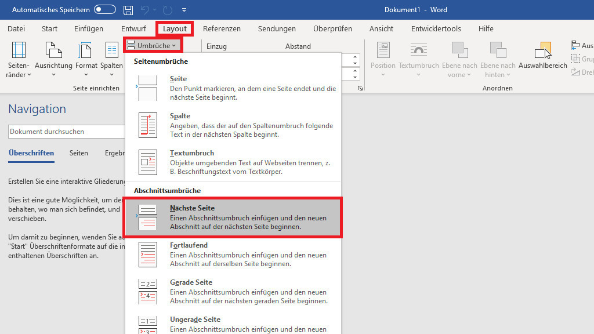
Task: Select the Seite page break option
Action: click(233, 88)
